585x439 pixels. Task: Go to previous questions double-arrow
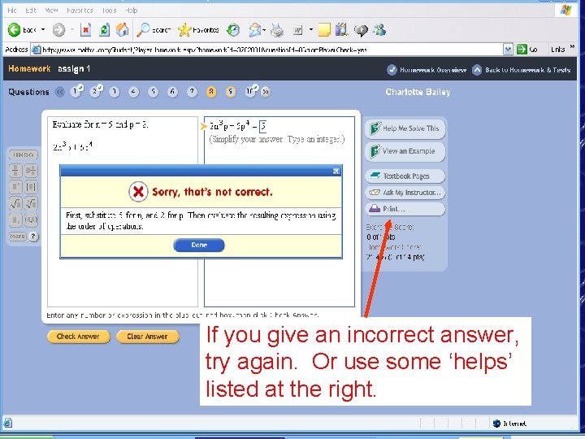coord(59,92)
